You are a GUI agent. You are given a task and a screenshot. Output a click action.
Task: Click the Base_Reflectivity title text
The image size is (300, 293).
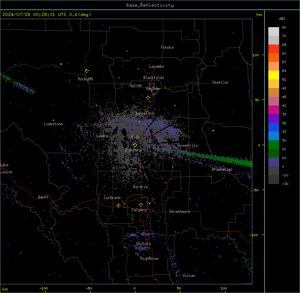pos(150,5)
